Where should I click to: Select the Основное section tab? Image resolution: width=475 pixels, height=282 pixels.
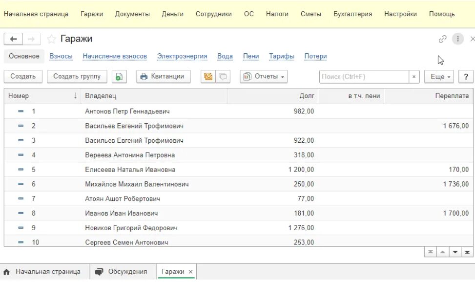[24, 56]
